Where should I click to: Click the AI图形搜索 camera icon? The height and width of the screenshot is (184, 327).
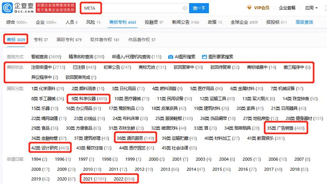170,57
